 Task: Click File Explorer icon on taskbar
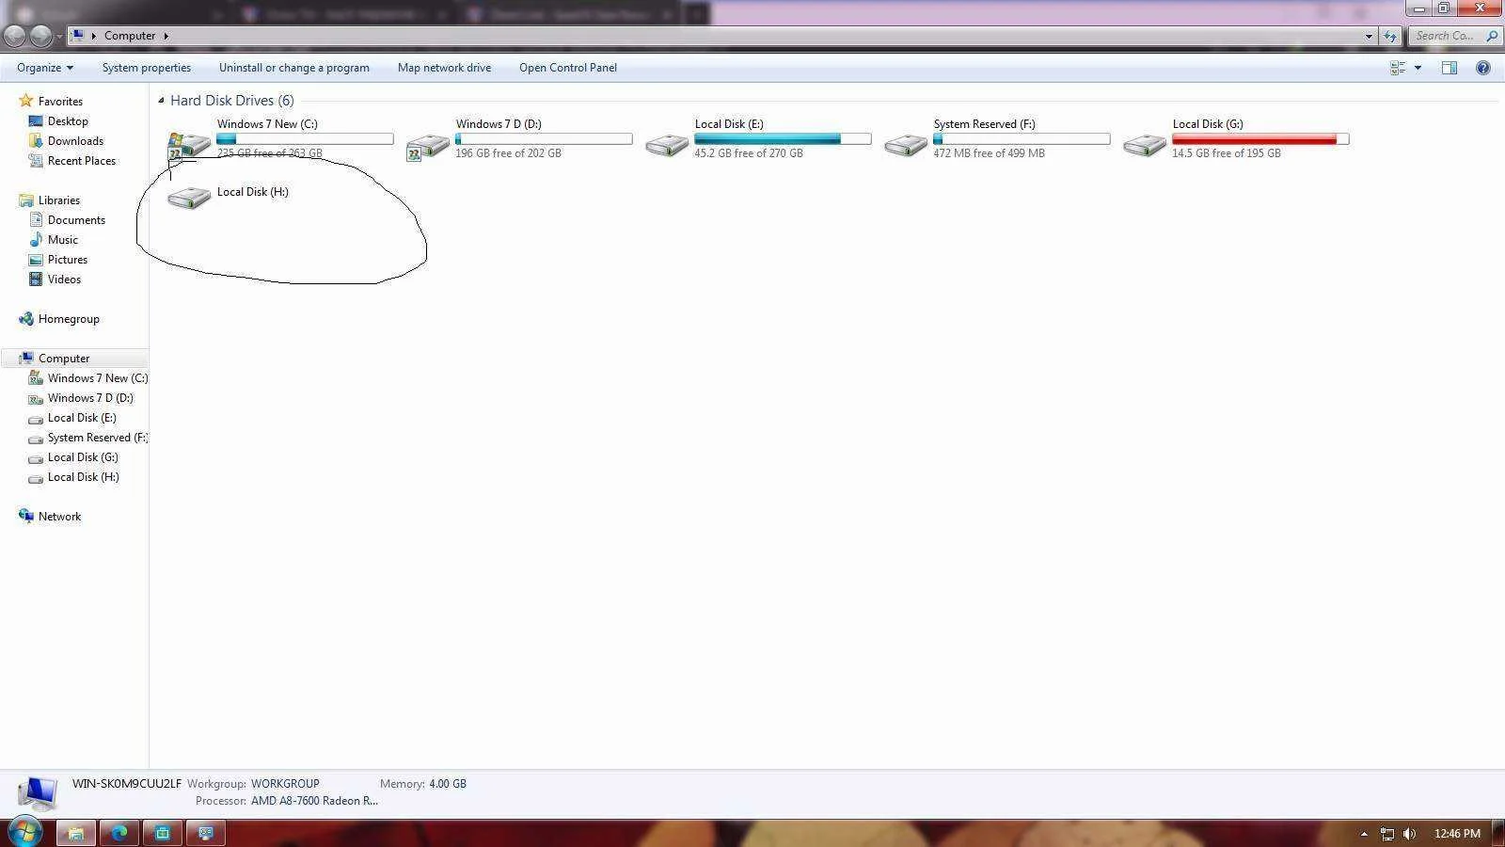pyautogui.click(x=76, y=833)
